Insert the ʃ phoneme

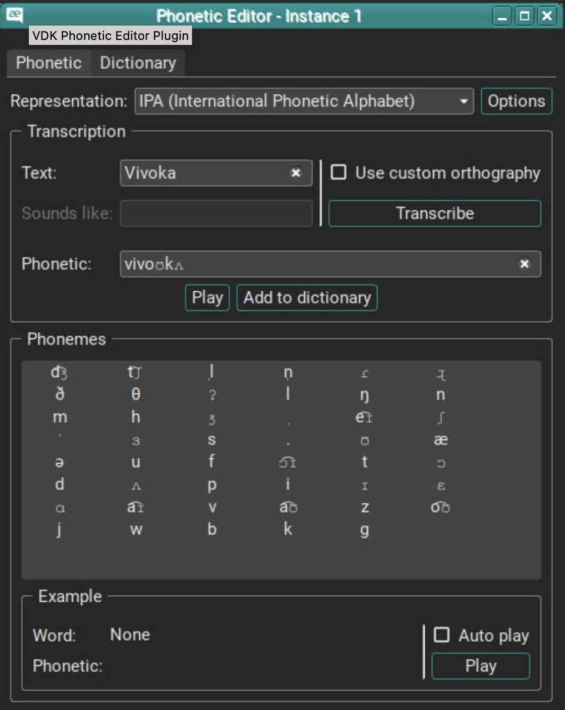point(441,418)
